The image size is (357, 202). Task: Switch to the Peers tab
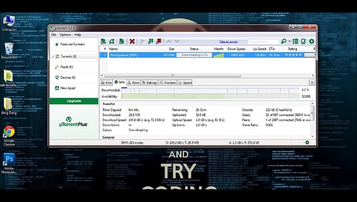tap(134, 82)
